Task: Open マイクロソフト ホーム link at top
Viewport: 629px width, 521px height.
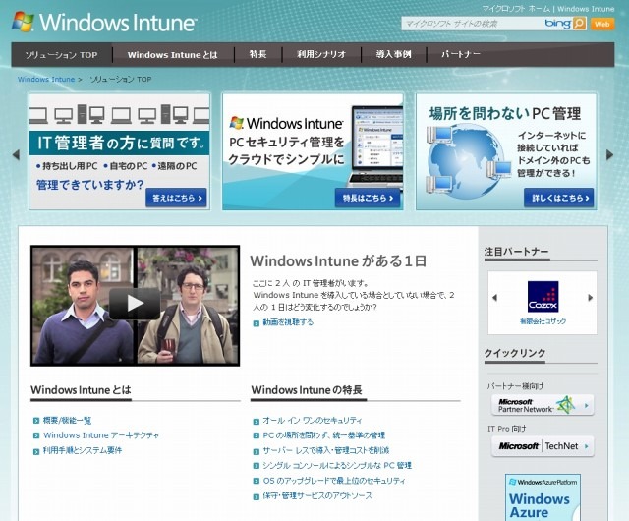Action: 516,9
